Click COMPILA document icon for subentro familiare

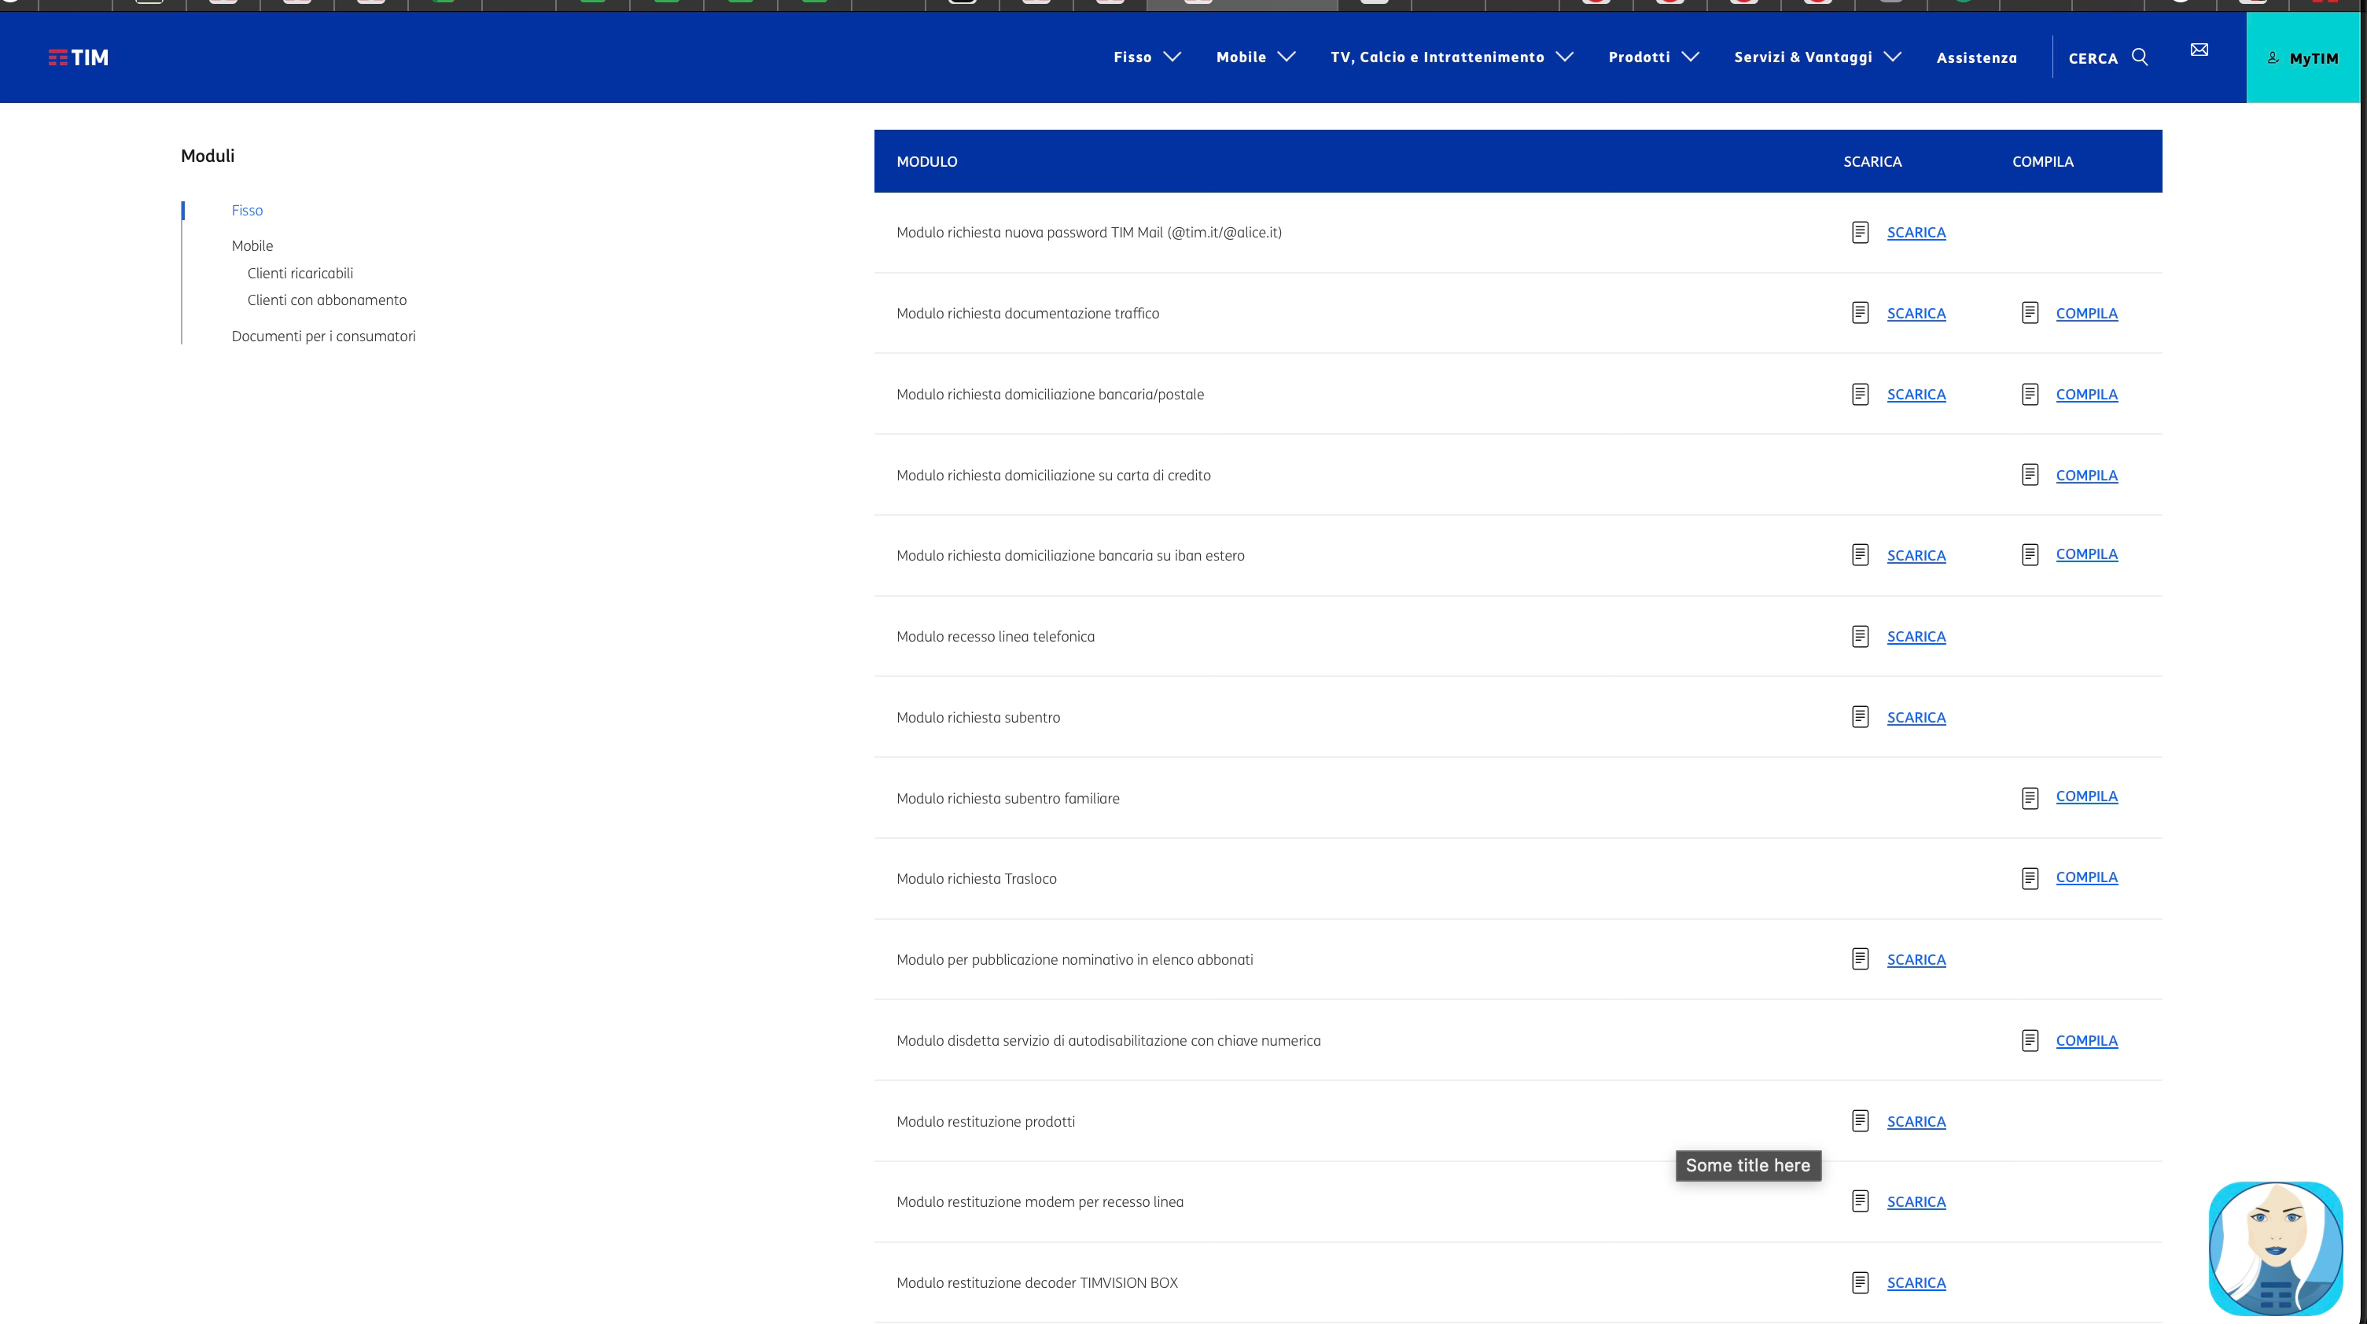click(2030, 799)
